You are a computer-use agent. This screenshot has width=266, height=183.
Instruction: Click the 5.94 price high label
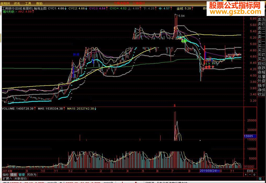click(181, 16)
